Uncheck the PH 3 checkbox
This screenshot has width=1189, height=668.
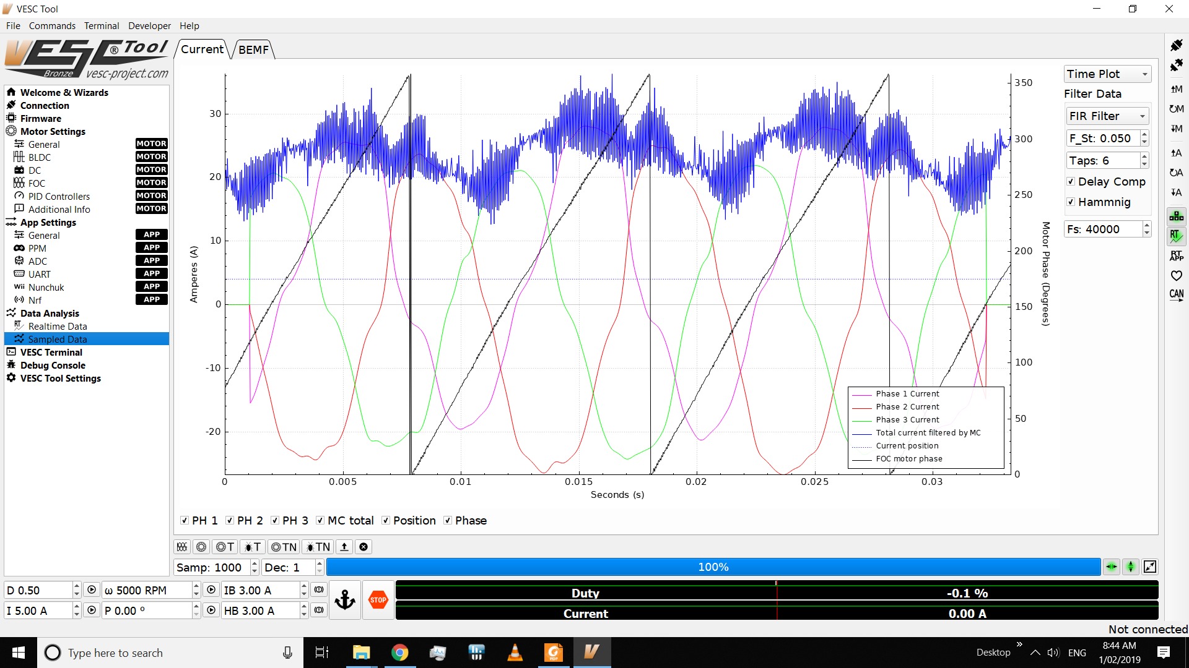coord(275,521)
